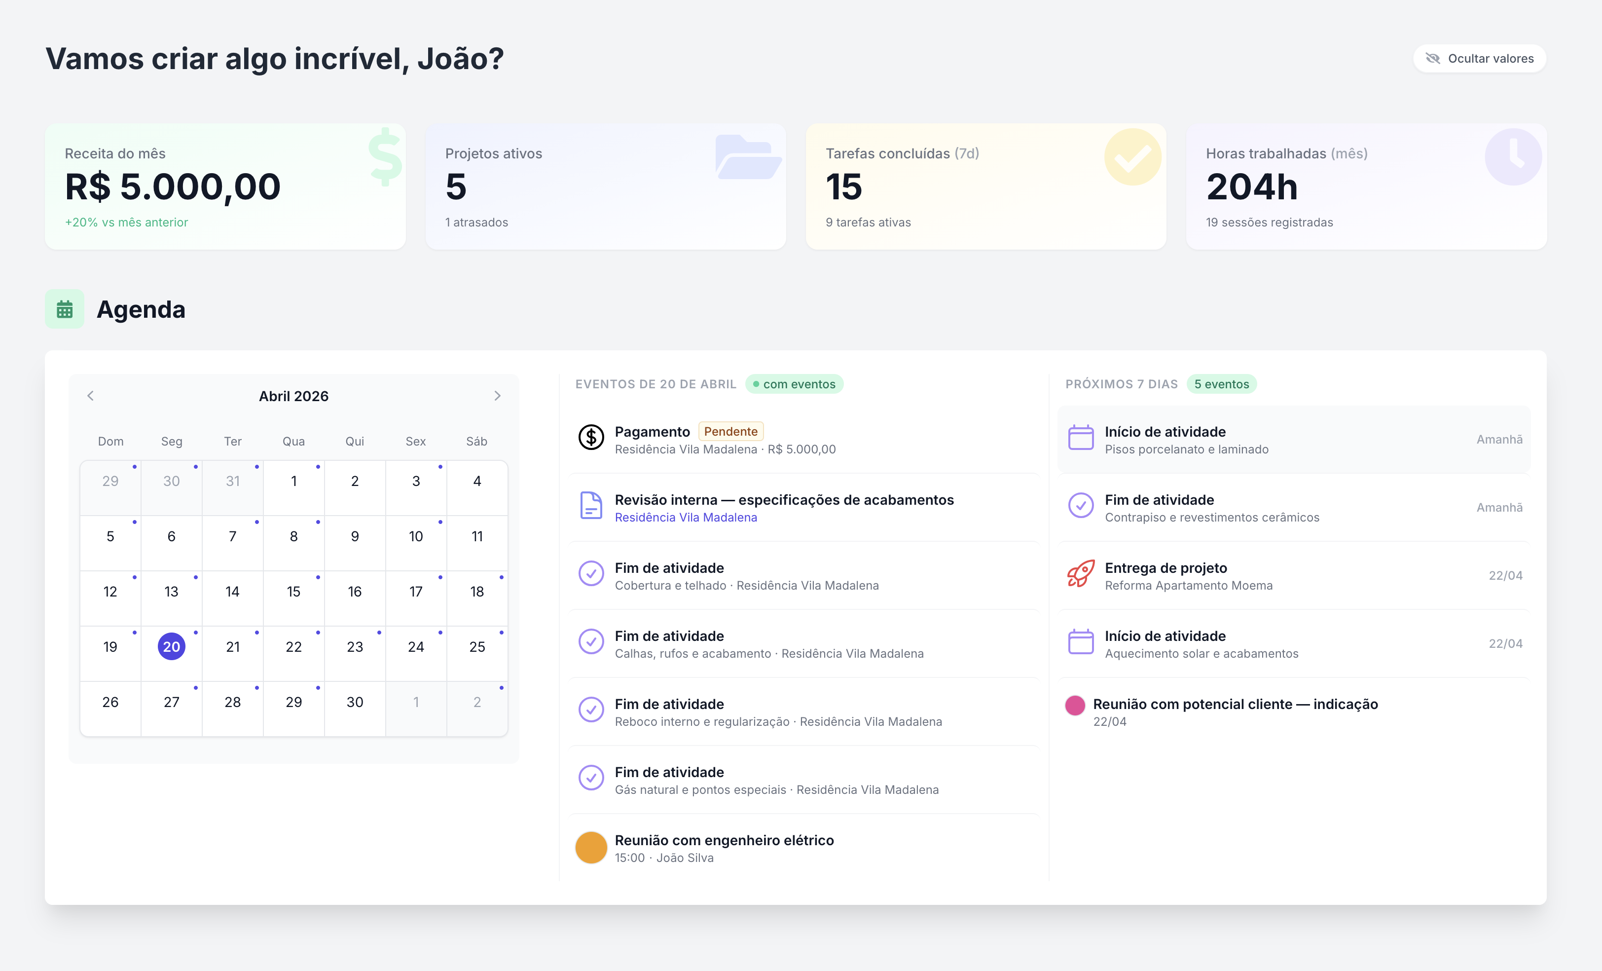Select today, April 20, in calendar

tap(172, 646)
